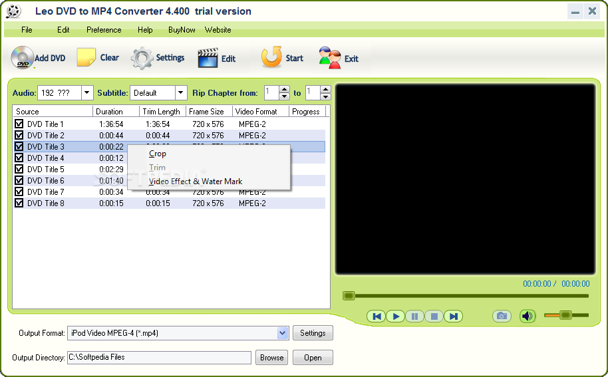Click the Progress column header
This screenshot has width=608, height=377.
(x=307, y=112)
